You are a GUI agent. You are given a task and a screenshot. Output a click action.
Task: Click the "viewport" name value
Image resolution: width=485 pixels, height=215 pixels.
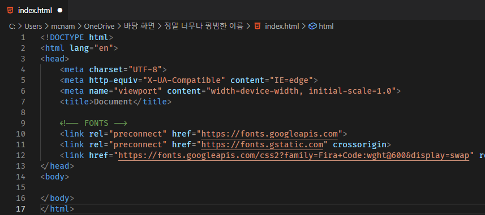pyautogui.click(x=138, y=91)
